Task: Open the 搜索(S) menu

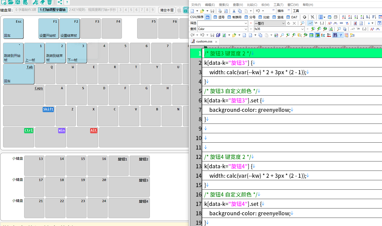Action: coord(224,5)
